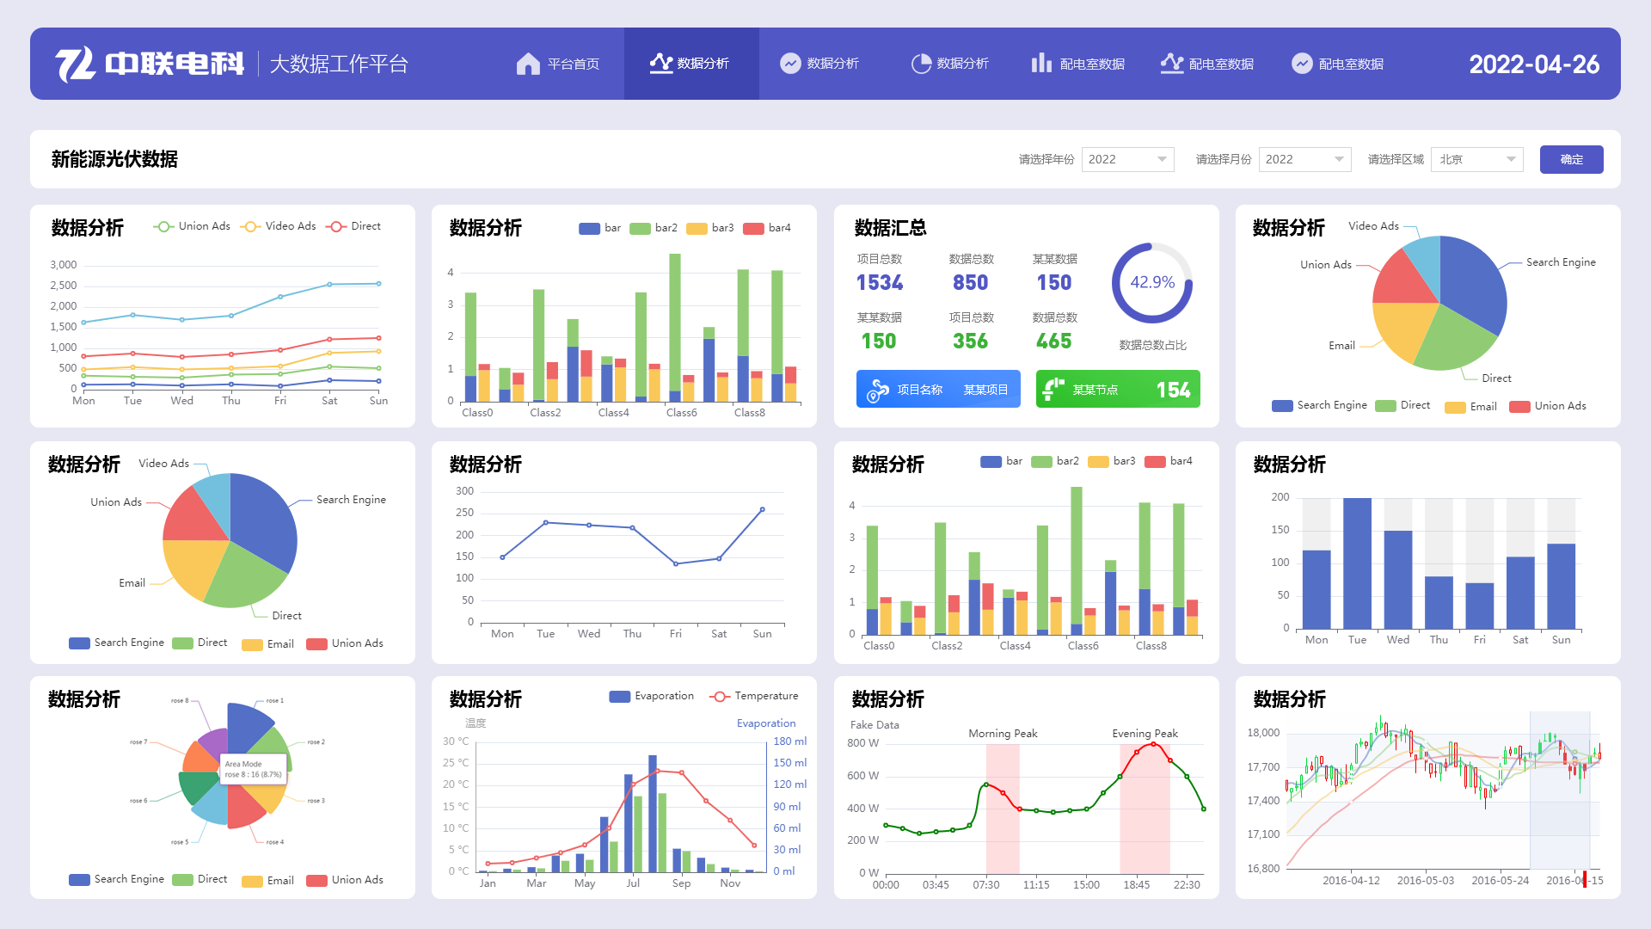Toggle bar legend in top-row bar chart
The image size is (1651, 929).
tap(599, 228)
